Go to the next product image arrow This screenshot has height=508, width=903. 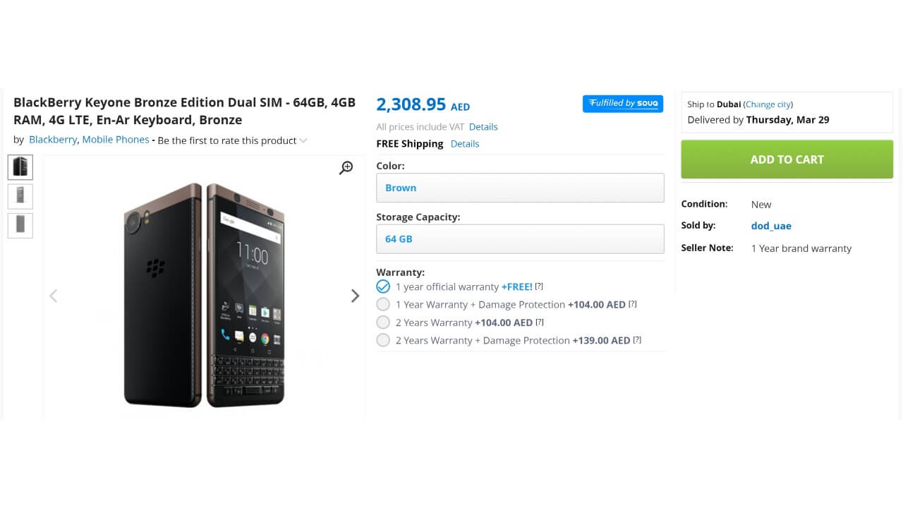(355, 296)
